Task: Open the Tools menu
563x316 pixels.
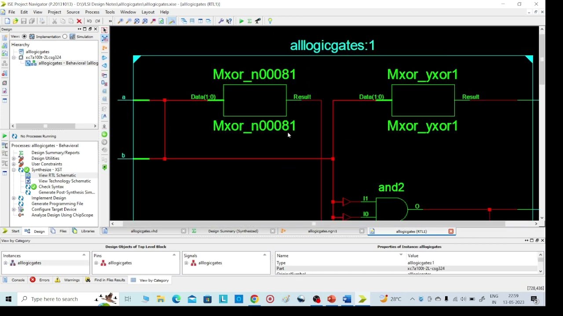Action: pos(110,12)
